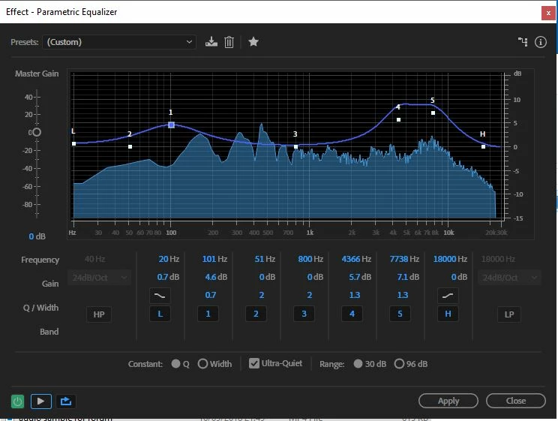Open the Presets dropdown
The height and width of the screenshot is (421, 558).
(119, 42)
